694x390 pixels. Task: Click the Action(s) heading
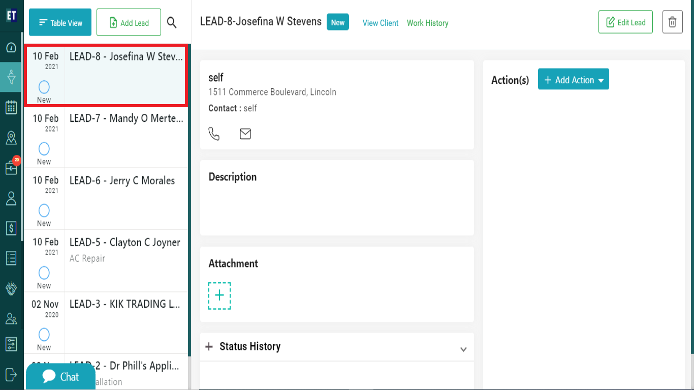510,80
